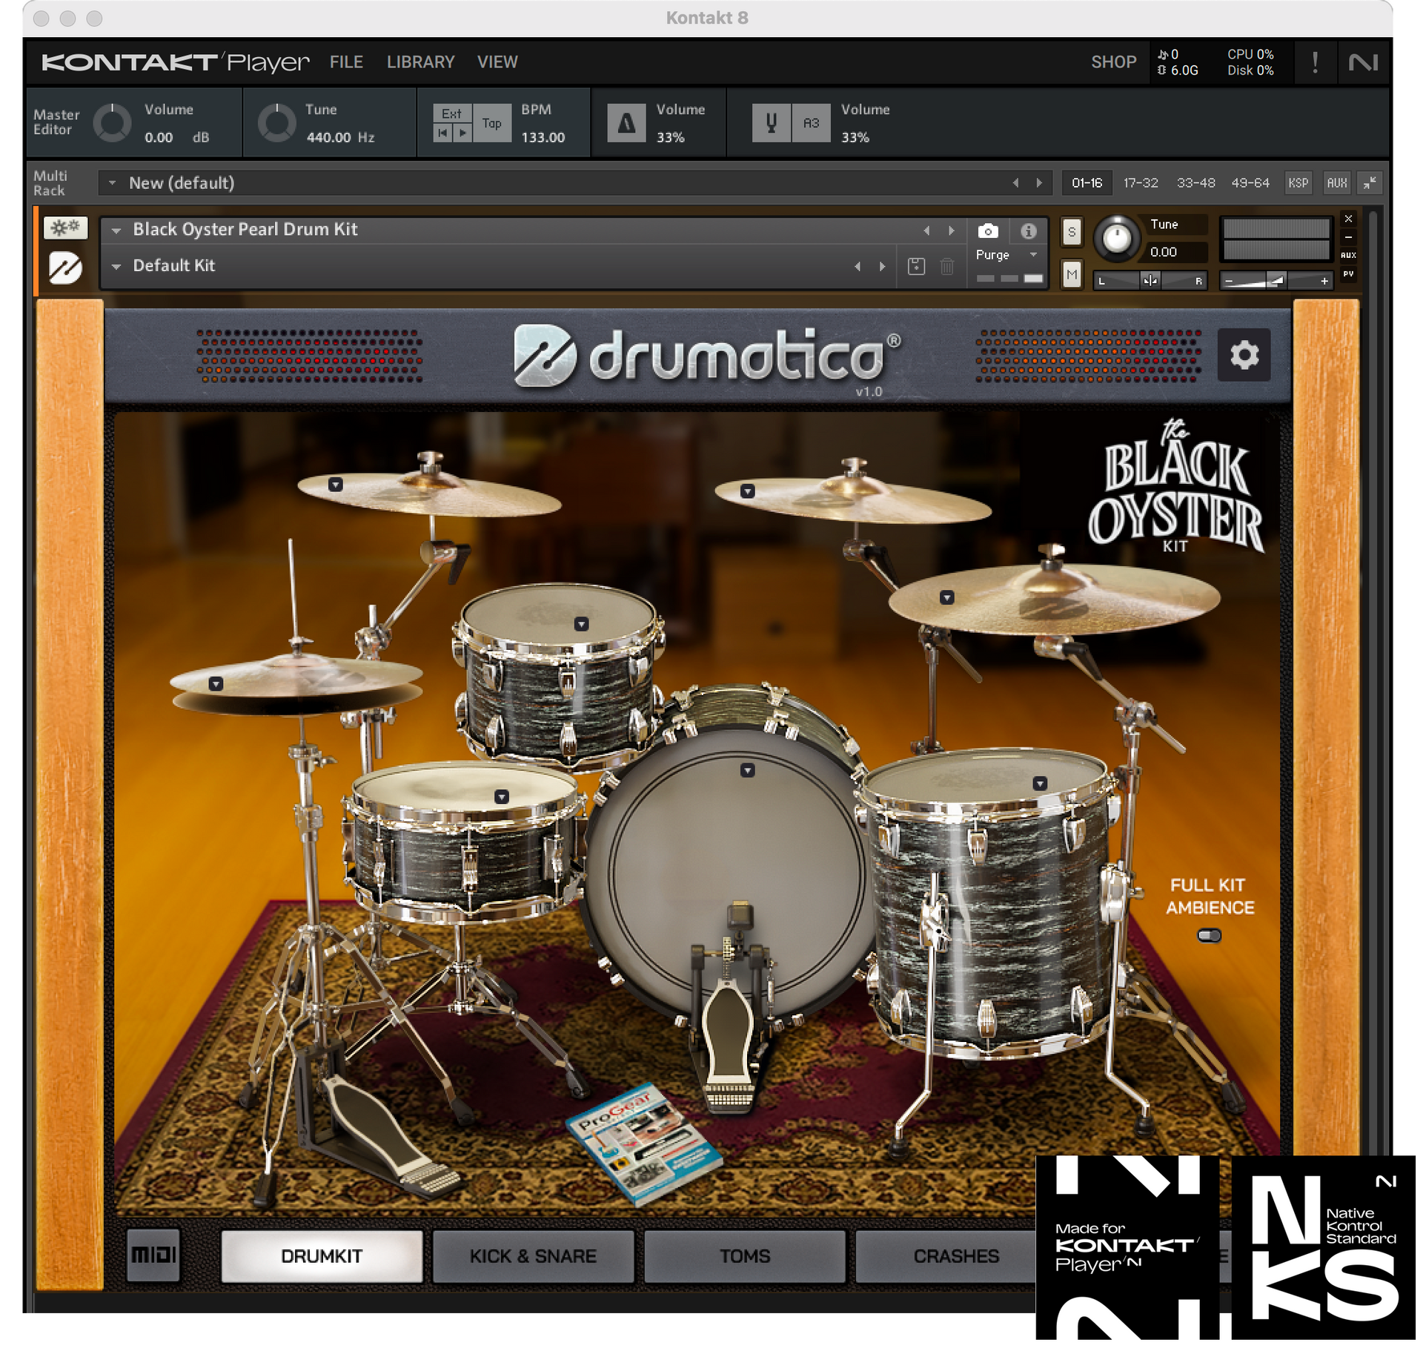Save the kit using the floppy disk icon
Screen dimensions: 1423x1351
tap(918, 265)
